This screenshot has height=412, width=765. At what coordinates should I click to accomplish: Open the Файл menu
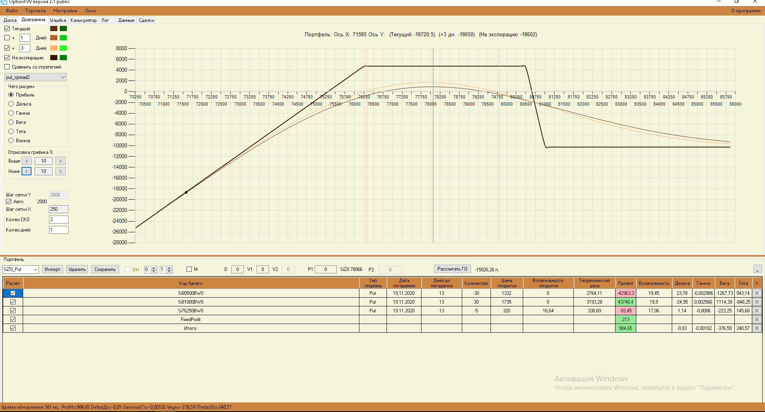(x=12, y=11)
